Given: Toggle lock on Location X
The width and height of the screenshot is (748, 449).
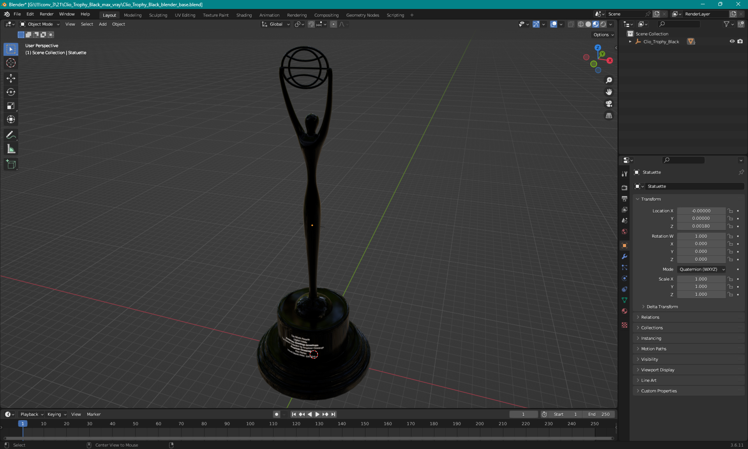Looking at the screenshot, I should coord(730,211).
